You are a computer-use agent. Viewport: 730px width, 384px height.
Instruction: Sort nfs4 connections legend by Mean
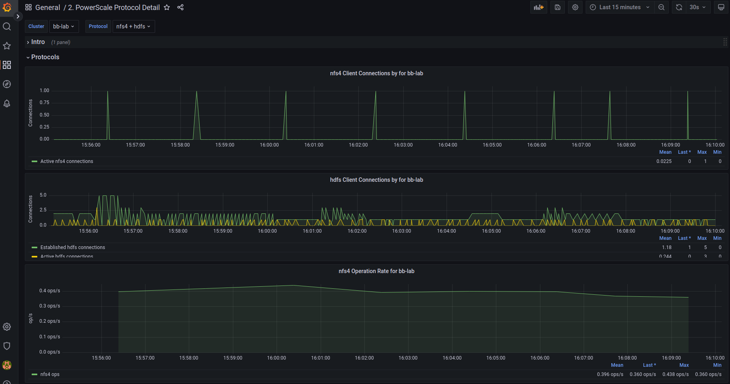click(x=665, y=152)
